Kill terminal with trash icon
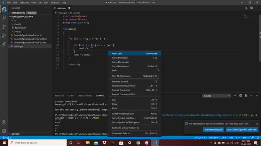The width and height of the screenshot is (261, 146). tap(246, 96)
